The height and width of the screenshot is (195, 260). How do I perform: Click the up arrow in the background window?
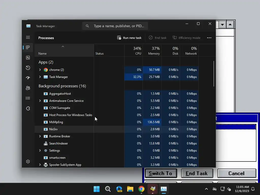pos(230,25)
